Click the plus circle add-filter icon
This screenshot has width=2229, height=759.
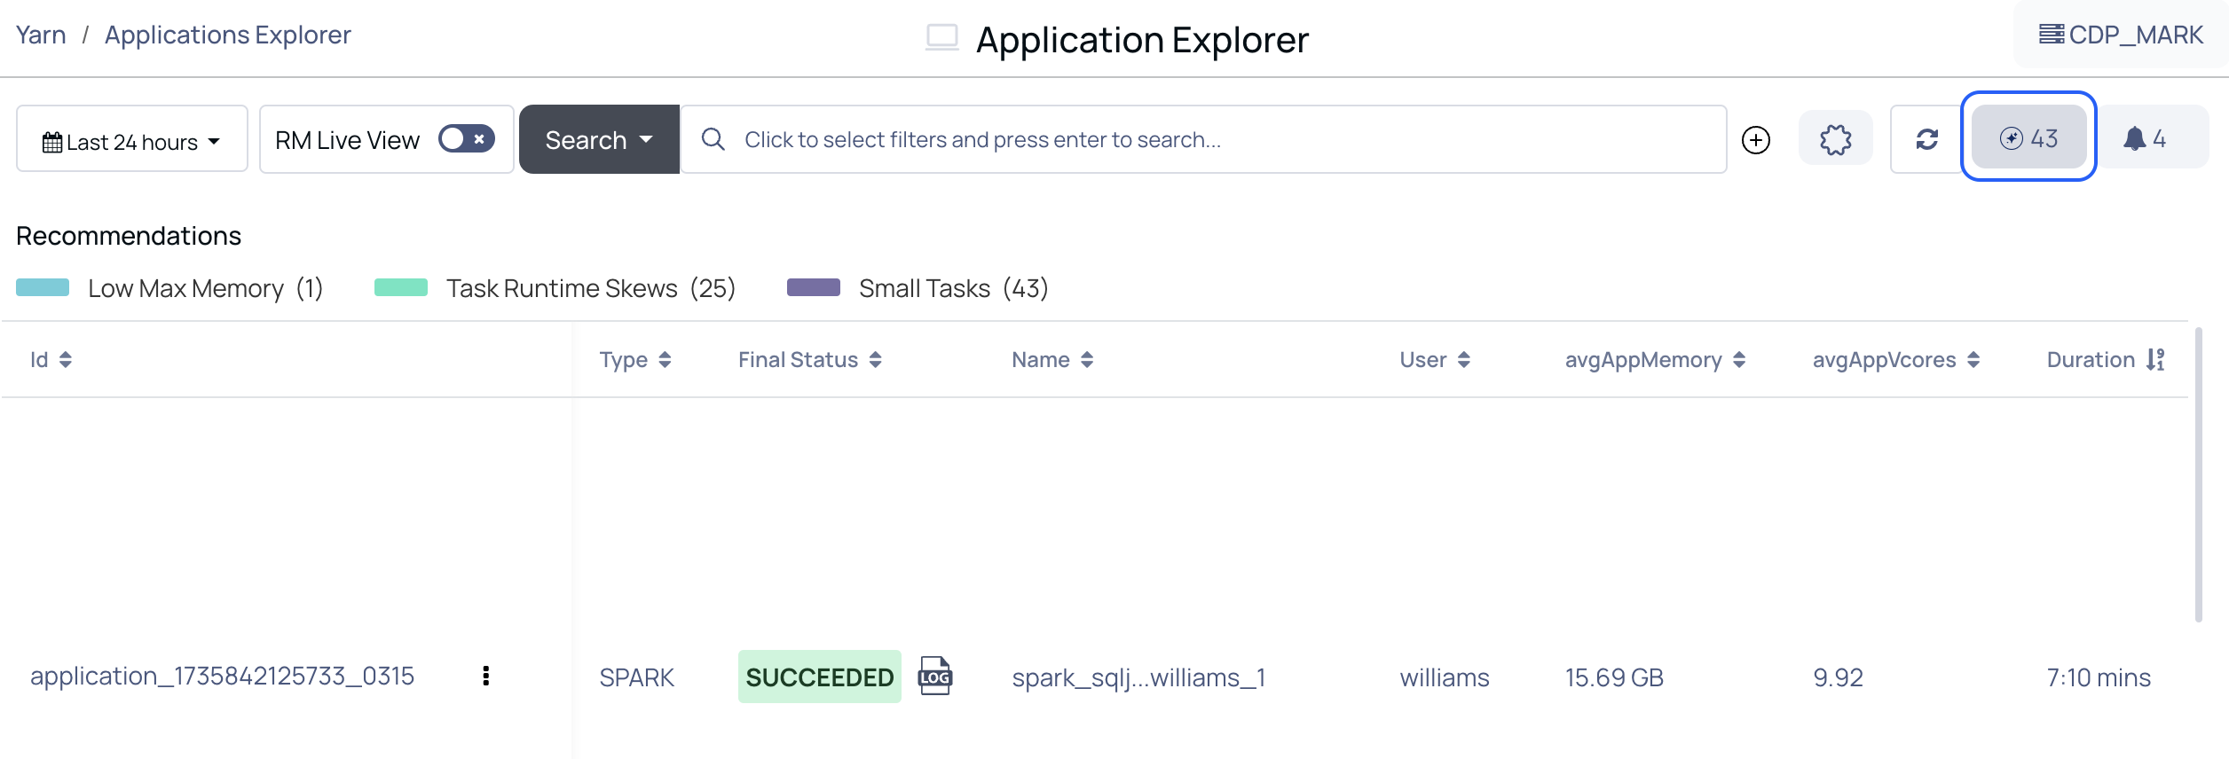1755,140
